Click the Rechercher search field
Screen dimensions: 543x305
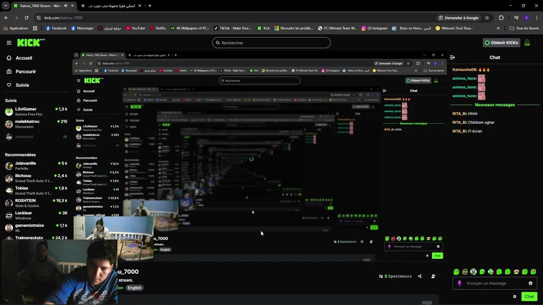[271, 43]
